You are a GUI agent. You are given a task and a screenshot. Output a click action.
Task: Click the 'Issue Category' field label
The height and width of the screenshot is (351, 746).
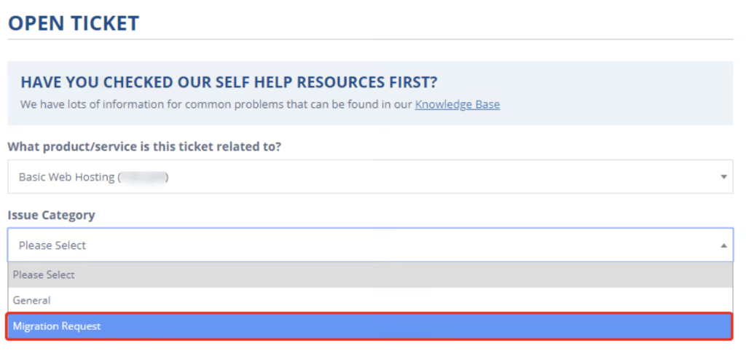tap(51, 215)
